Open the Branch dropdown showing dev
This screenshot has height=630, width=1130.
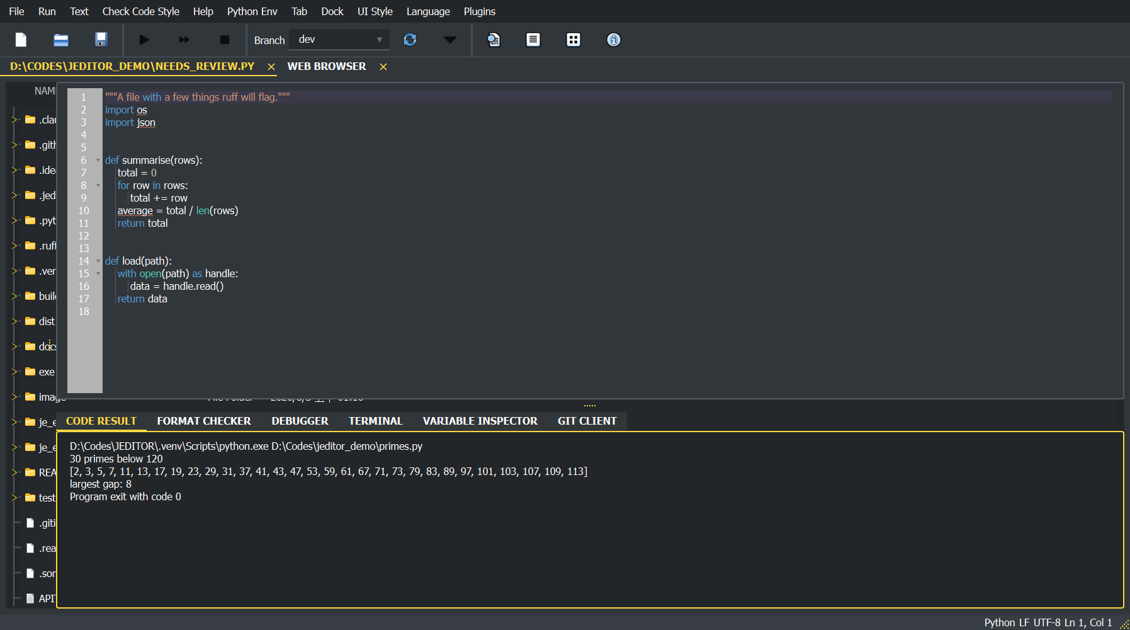(x=340, y=40)
